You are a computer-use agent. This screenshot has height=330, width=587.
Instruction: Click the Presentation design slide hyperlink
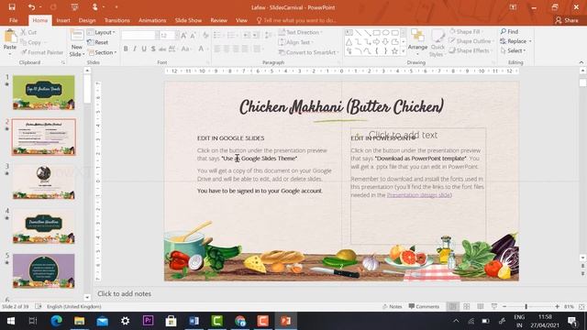[418, 195]
